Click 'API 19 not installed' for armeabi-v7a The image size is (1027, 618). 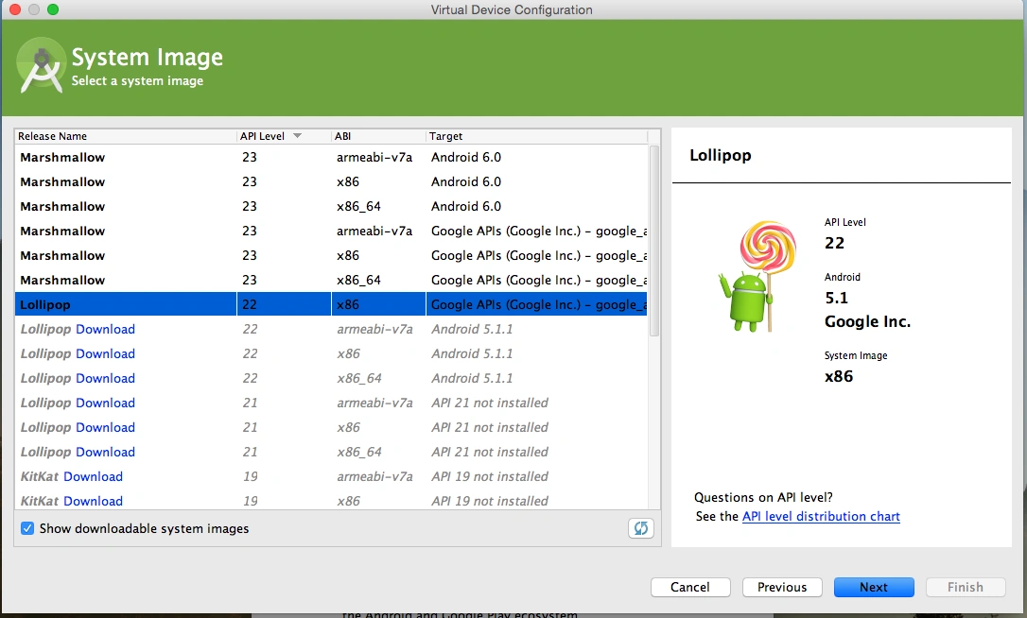pyautogui.click(x=490, y=476)
